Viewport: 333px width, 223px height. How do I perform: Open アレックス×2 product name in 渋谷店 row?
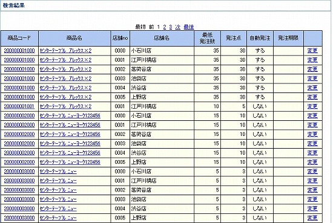point(65,88)
